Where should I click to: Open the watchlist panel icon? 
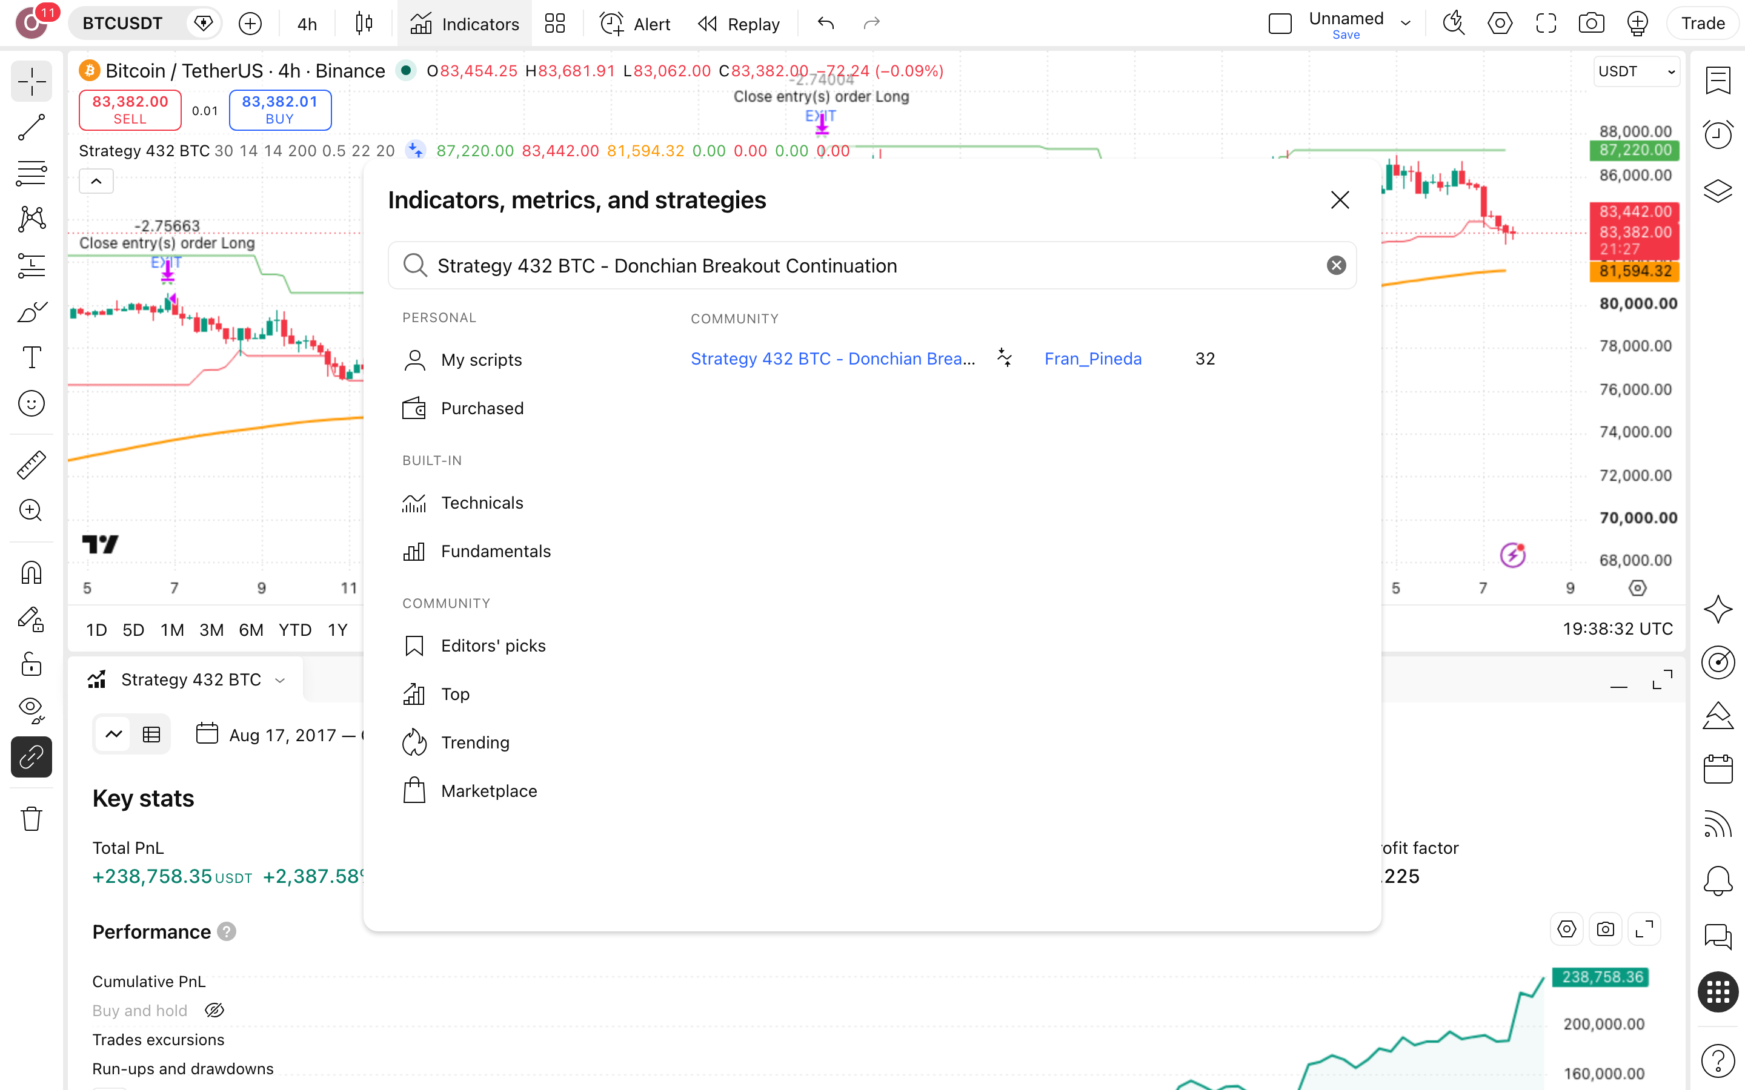[1718, 80]
